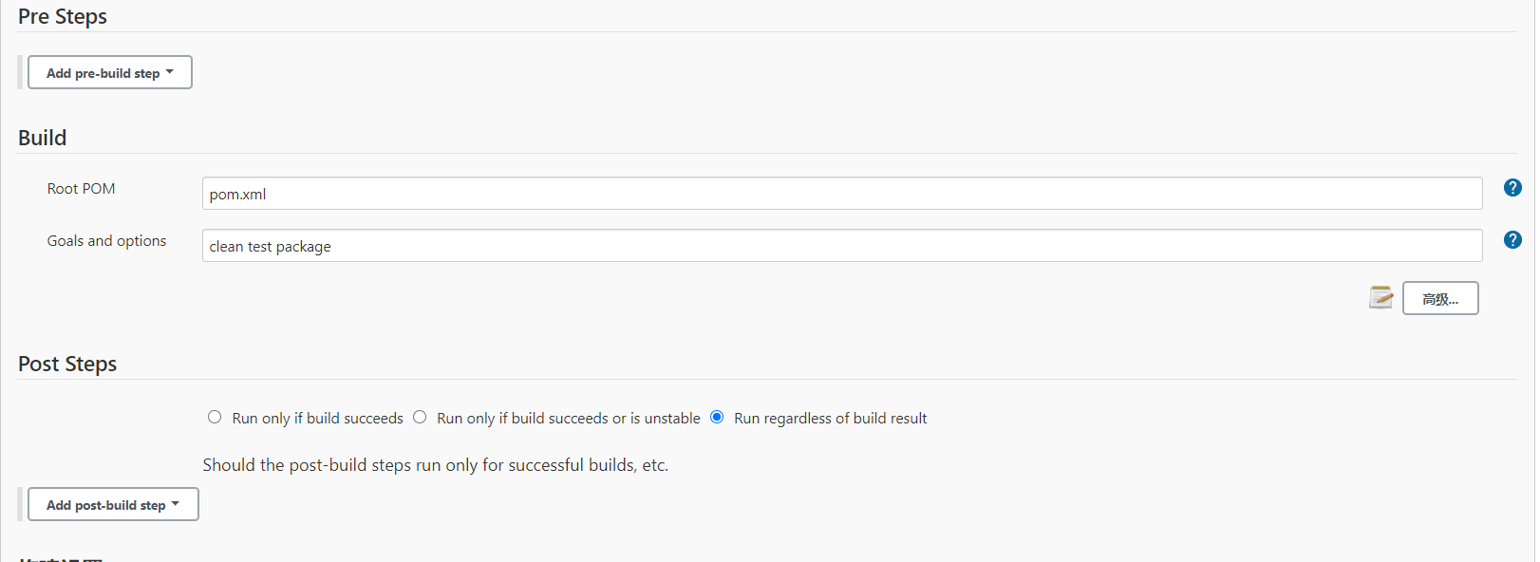Click the Root POM label
Image resolution: width=1540 pixels, height=562 pixels.
click(82, 189)
